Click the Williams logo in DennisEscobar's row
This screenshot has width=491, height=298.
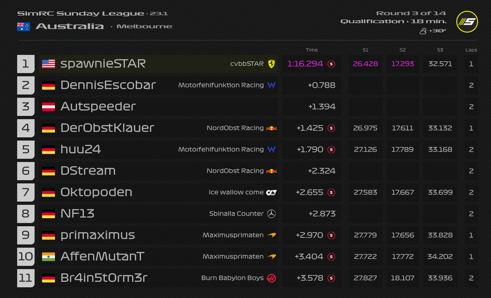click(271, 85)
